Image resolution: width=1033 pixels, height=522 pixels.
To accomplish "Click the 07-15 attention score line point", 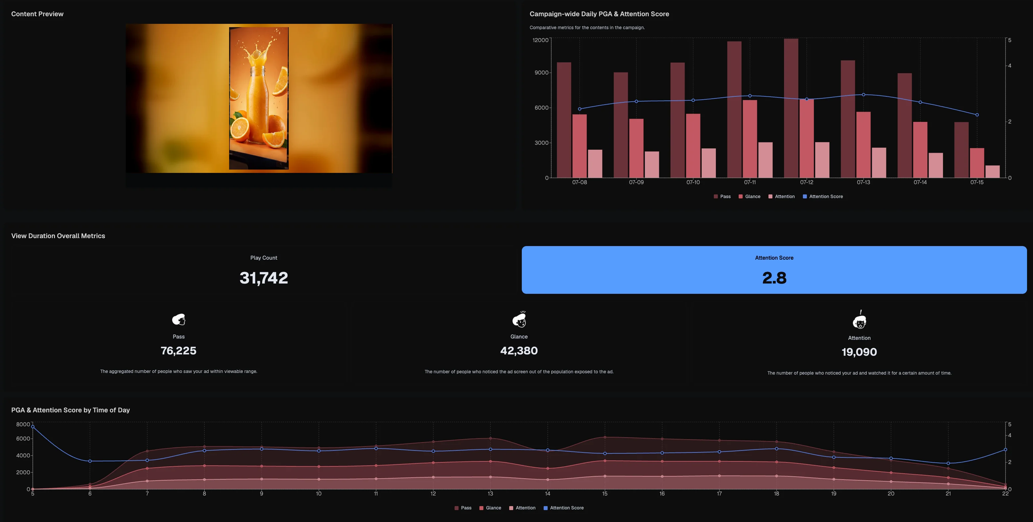I will point(977,115).
